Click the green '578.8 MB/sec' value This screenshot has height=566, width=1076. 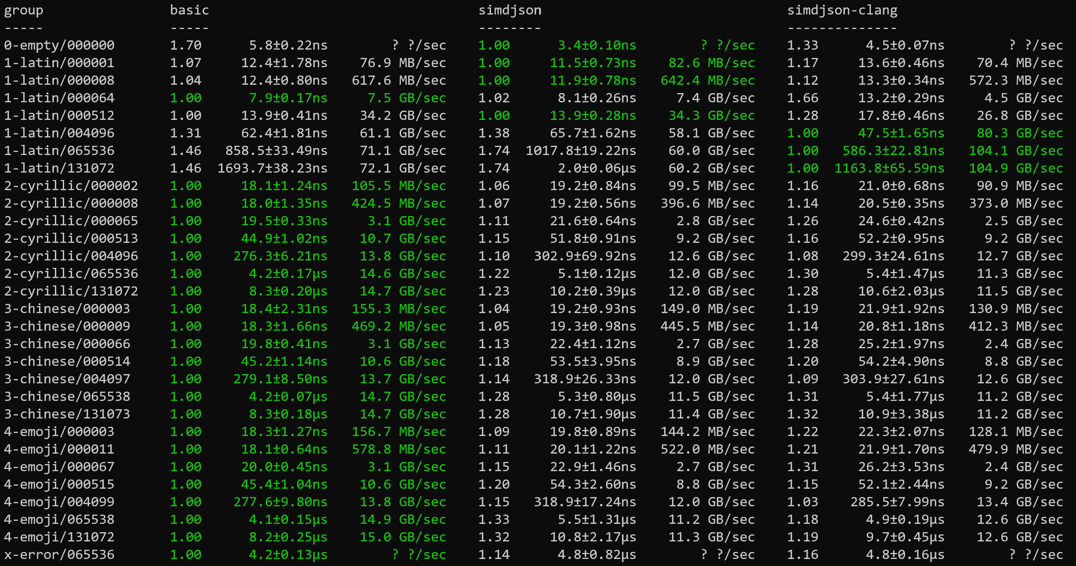399,449
